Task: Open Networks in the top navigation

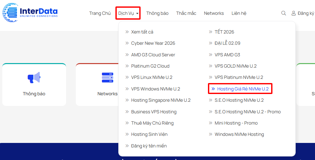Action: [214, 13]
